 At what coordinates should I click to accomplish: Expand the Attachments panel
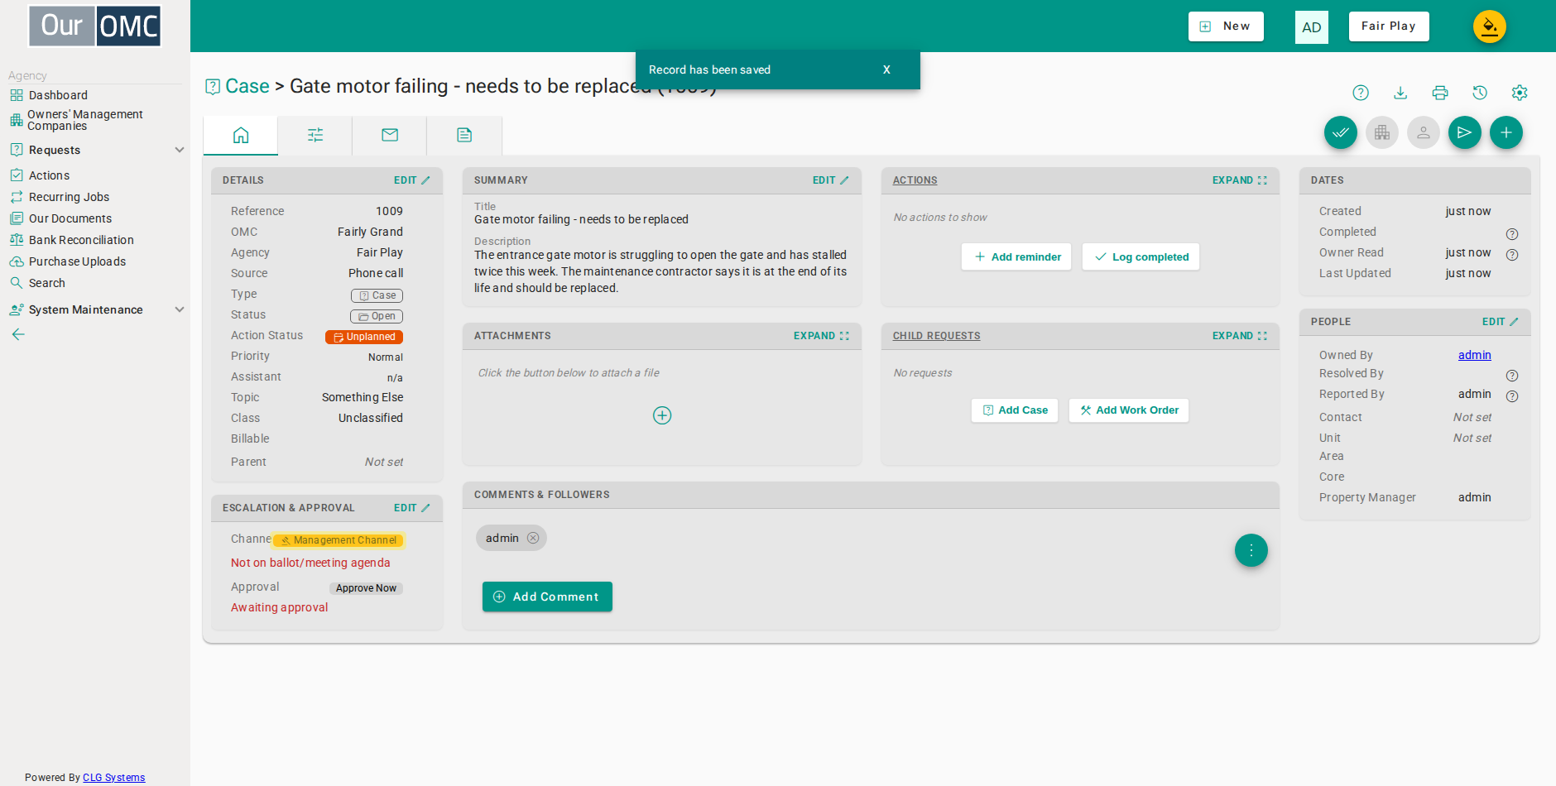point(821,336)
